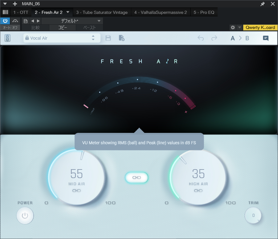Save the current preset with disk icon
278x239 pixels.
pos(108,38)
